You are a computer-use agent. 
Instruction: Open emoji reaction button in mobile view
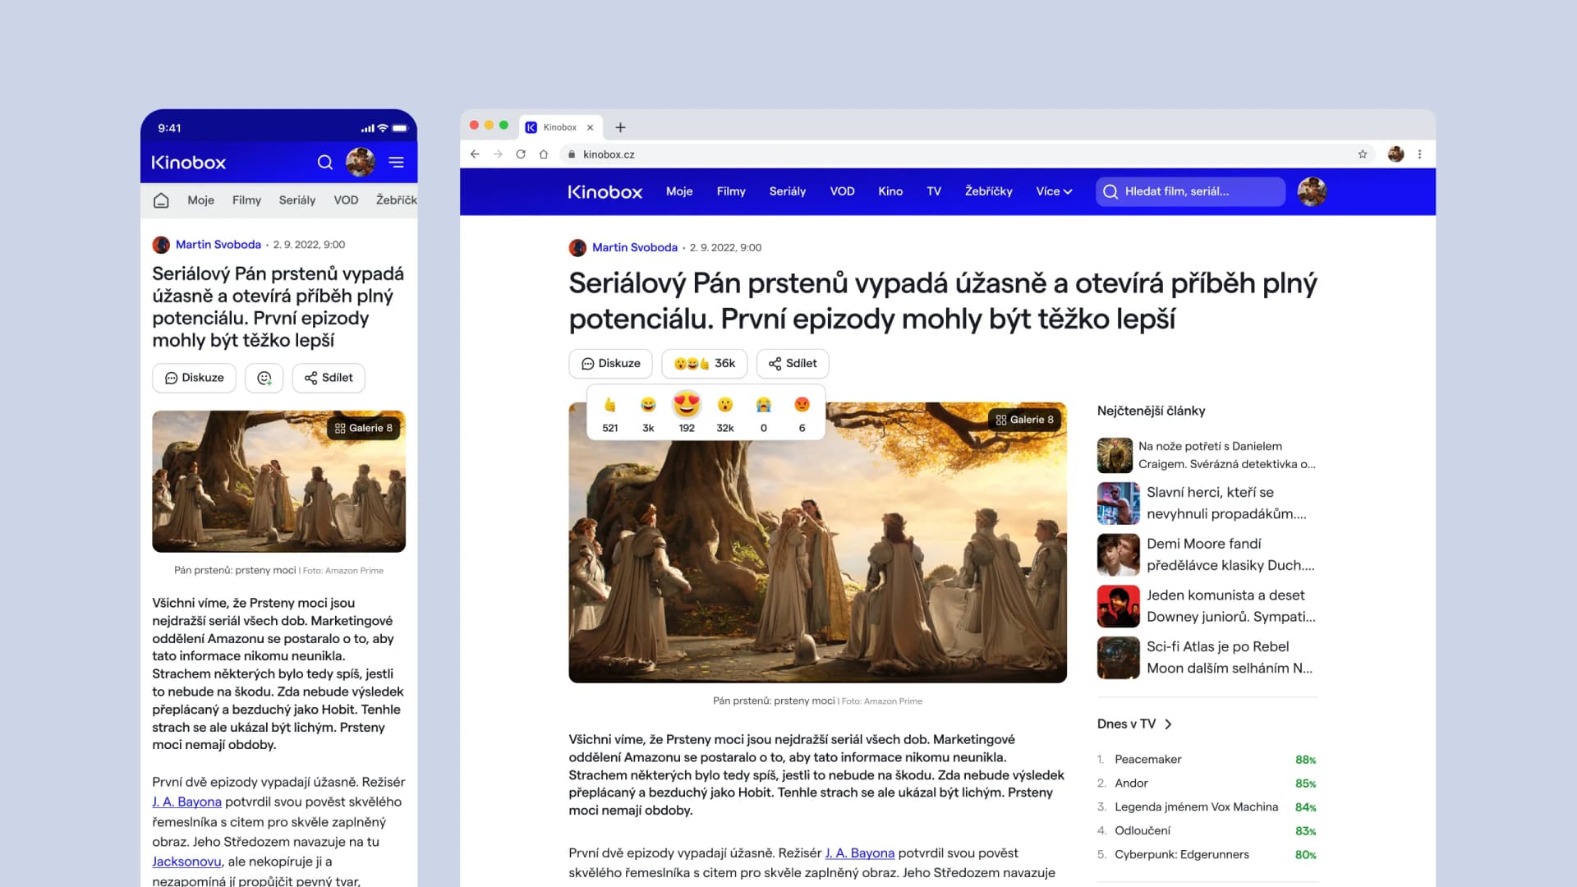tap(264, 378)
